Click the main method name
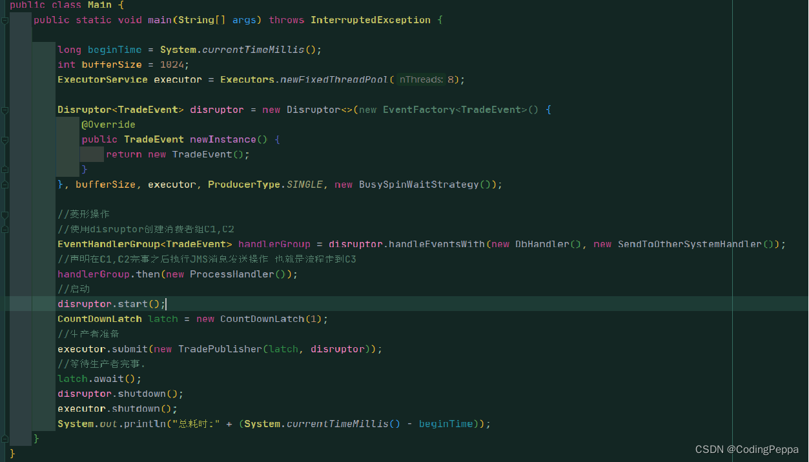The height and width of the screenshot is (462, 809). tap(159, 20)
